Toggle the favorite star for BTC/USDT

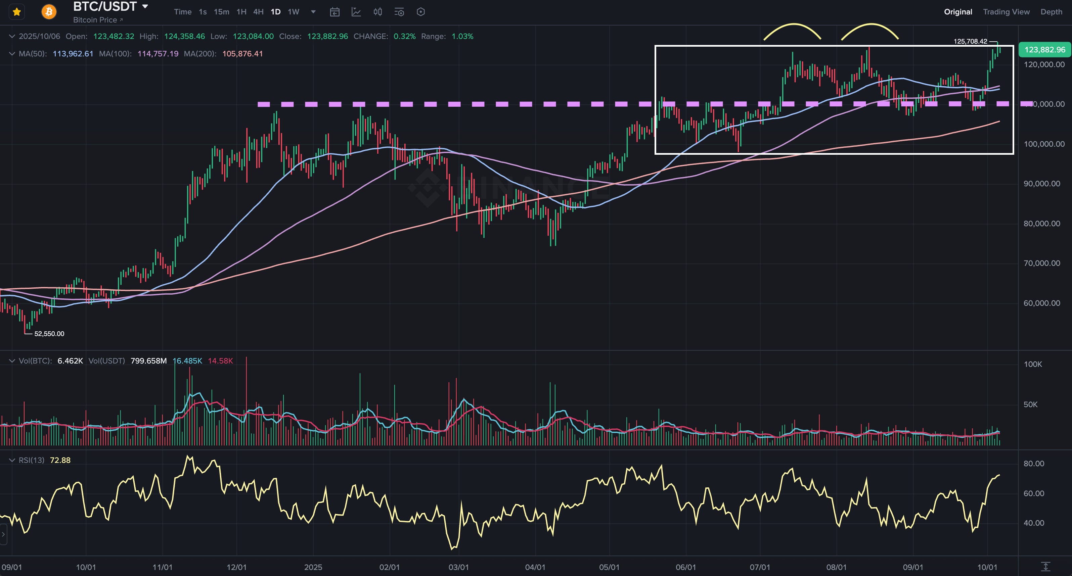[17, 12]
